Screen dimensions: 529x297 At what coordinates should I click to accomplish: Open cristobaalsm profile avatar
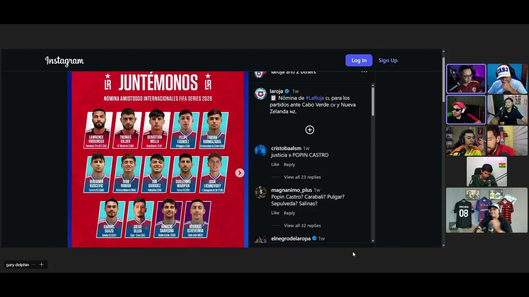(260, 151)
